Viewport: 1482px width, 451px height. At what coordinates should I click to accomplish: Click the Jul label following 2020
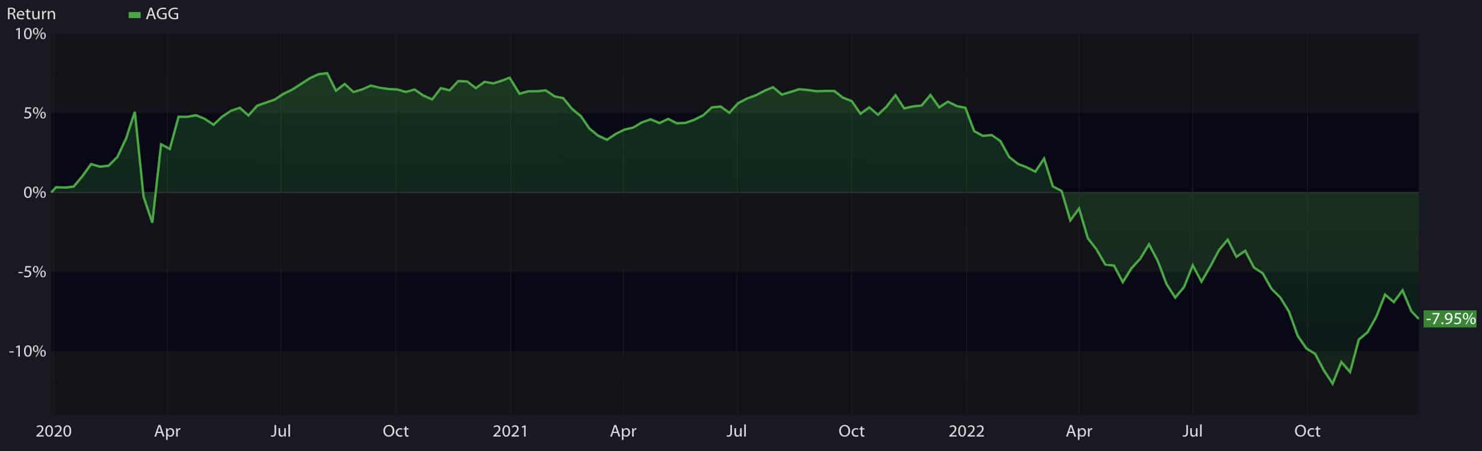[x=281, y=431]
